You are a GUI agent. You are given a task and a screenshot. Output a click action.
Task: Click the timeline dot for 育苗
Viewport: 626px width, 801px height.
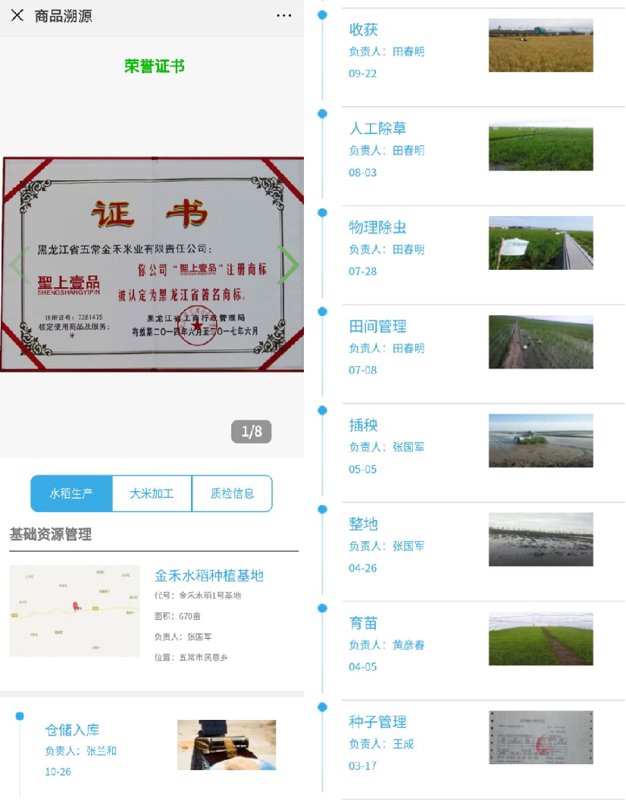click(322, 608)
